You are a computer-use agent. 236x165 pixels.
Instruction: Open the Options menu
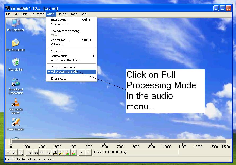point(63,14)
